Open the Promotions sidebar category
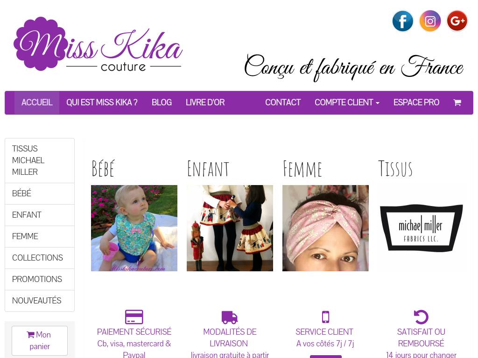The width and height of the screenshot is (478, 358). (40, 279)
